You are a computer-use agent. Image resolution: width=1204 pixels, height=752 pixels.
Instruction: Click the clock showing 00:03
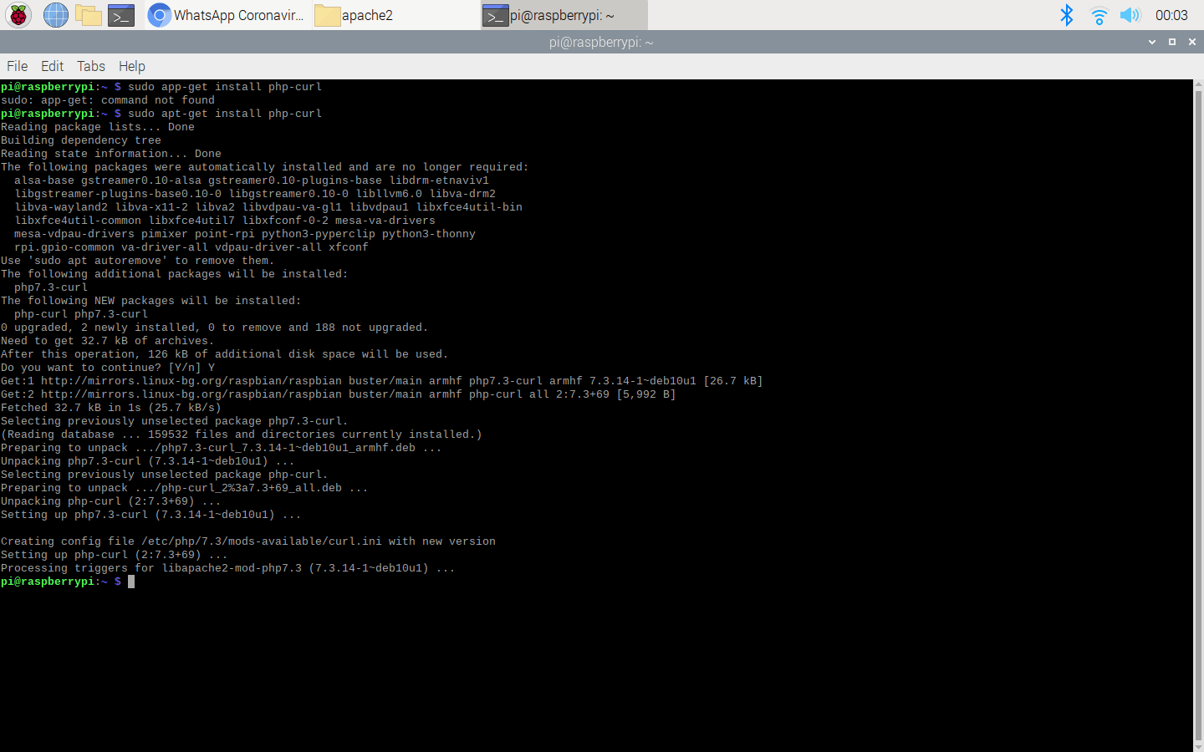pyautogui.click(x=1171, y=15)
